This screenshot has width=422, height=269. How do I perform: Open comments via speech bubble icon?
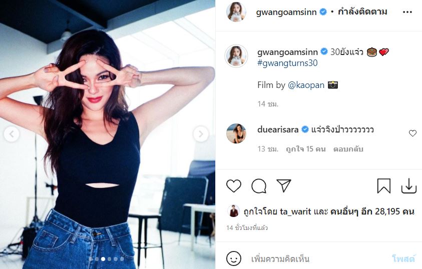coord(259,186)
